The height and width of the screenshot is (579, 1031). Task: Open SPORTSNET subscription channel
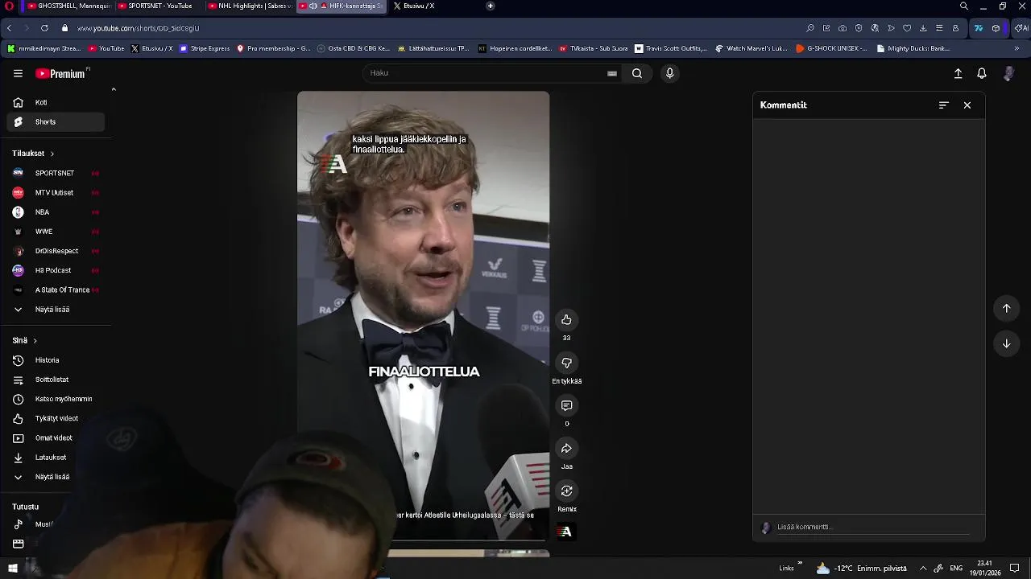pyautogui.click(x=56, y=173)
